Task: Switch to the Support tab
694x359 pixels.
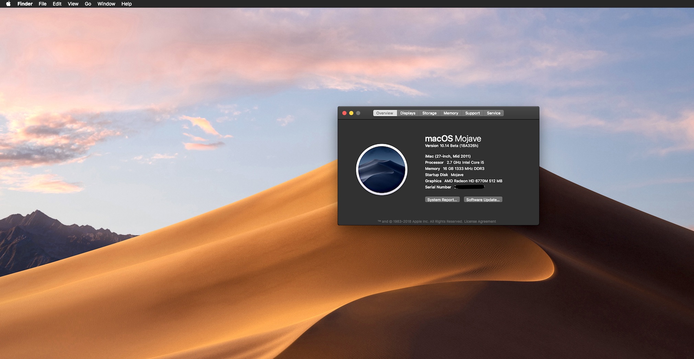Action: 473,113
